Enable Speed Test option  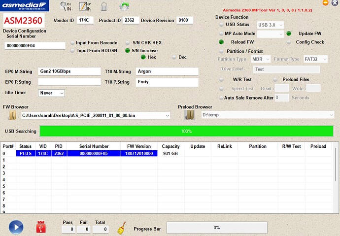221,89
